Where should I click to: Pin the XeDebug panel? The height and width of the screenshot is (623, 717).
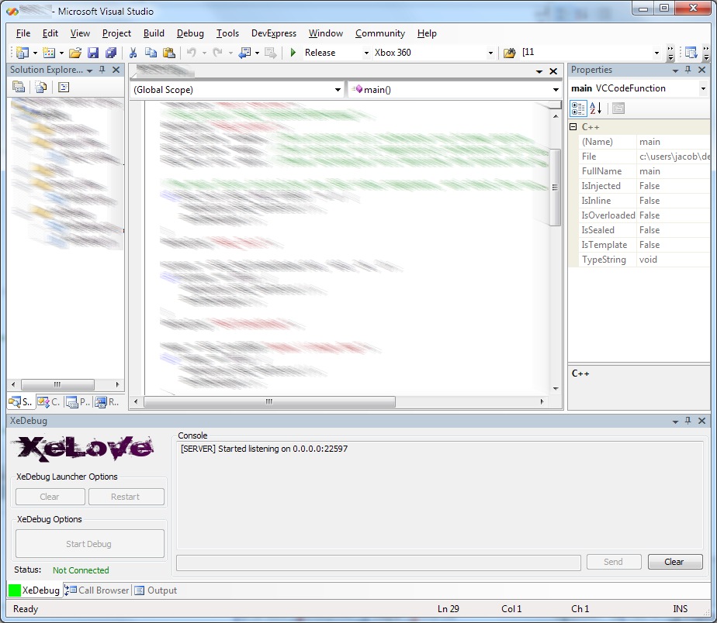(x=688, y=421)
